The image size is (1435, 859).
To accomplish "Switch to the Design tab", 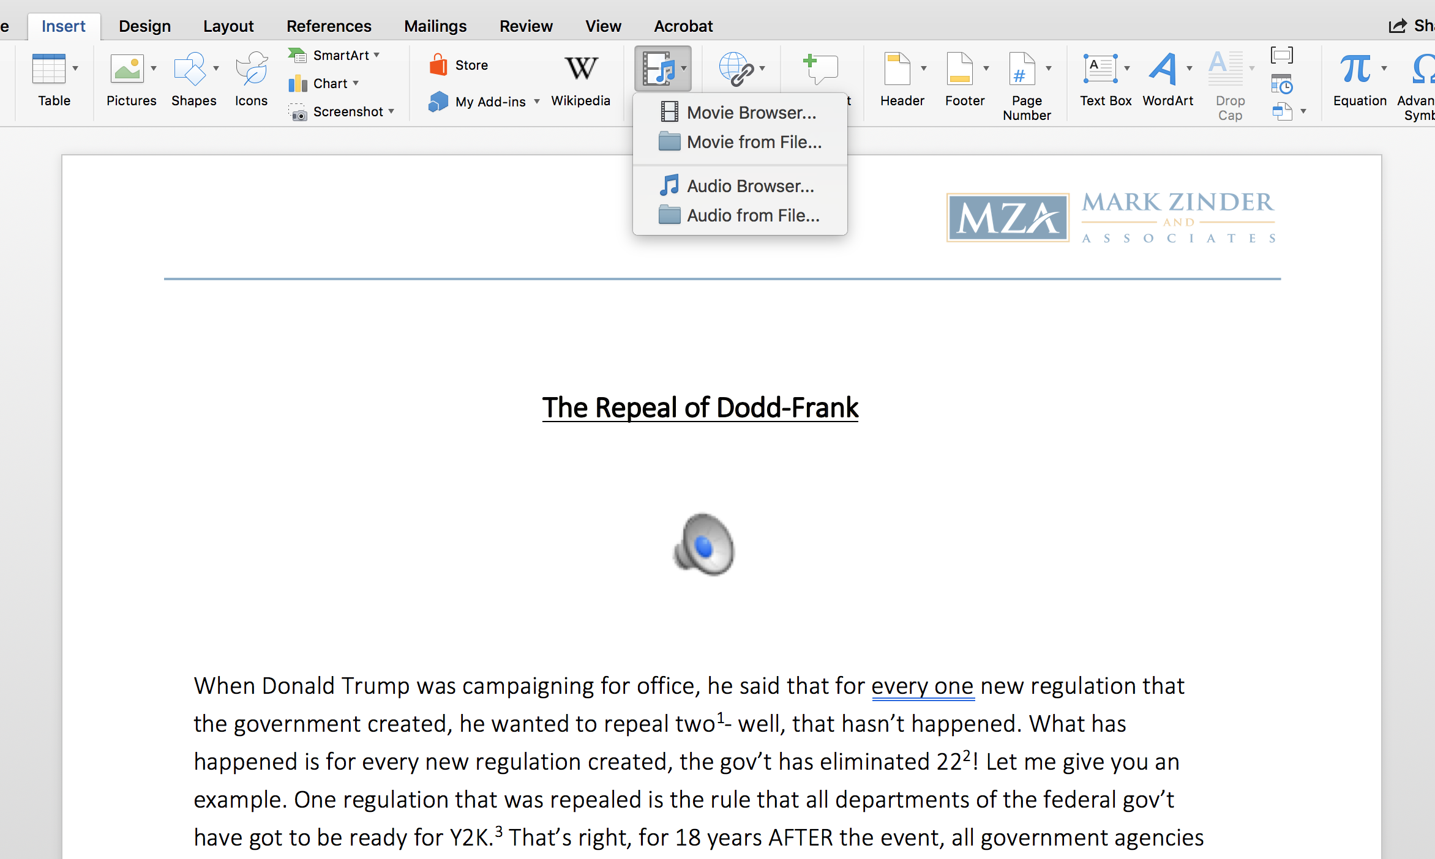I will pyautogui.click(x=144, y=26).
